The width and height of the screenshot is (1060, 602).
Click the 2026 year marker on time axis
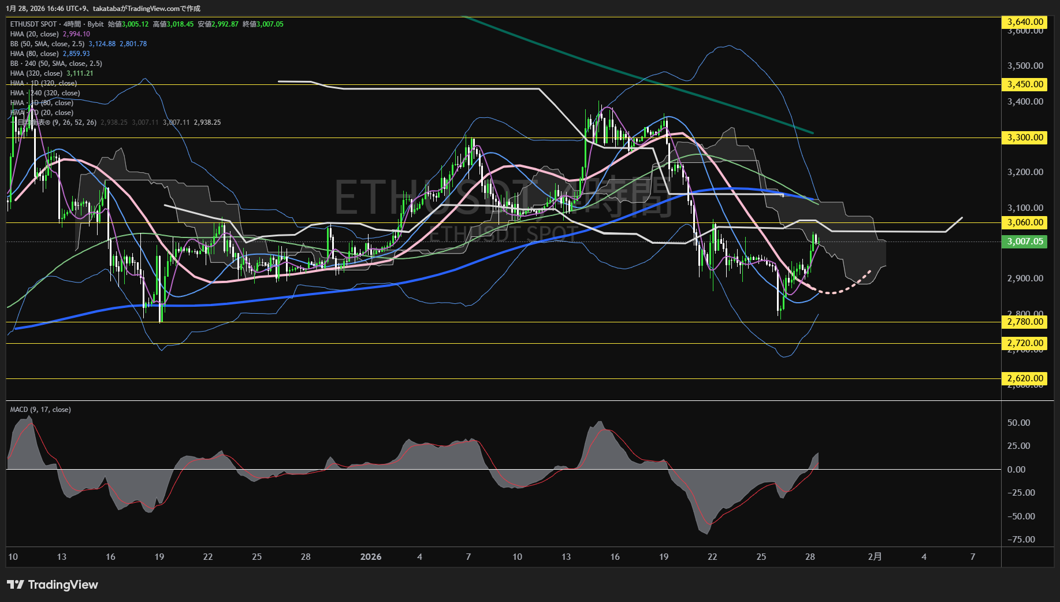point(370,557)
